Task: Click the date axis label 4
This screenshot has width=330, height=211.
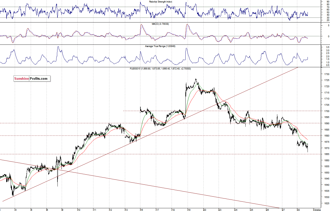Action: point(15,209)
